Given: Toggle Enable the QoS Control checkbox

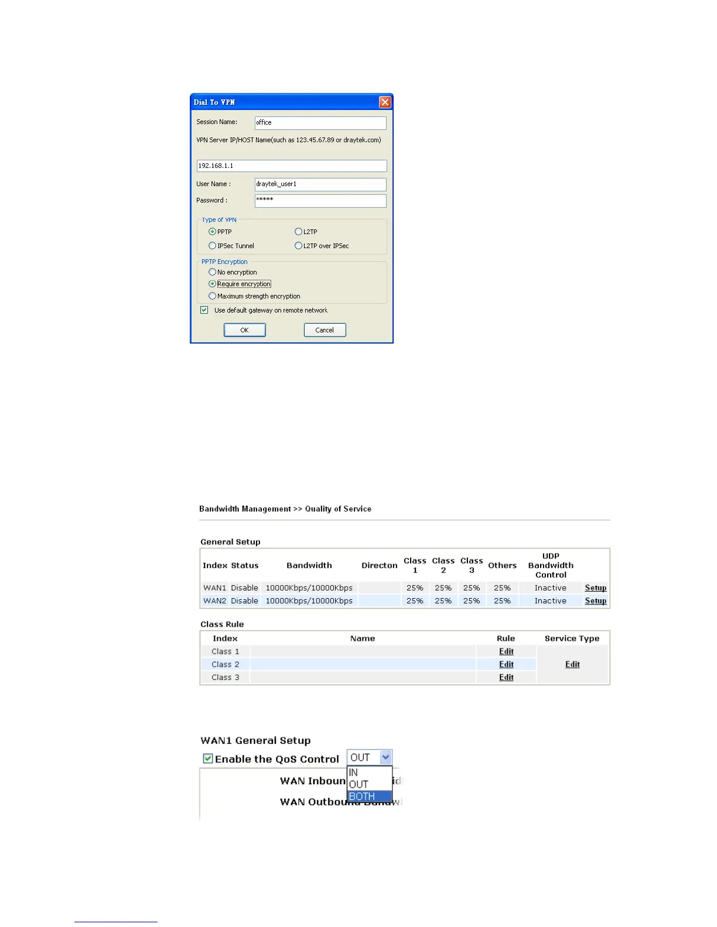Looking at the screenshot, I should pos(208,758).
